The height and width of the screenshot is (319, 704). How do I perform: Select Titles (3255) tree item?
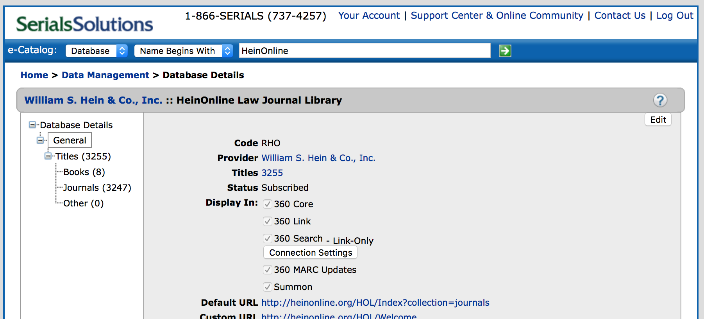(x=83, y=156)
